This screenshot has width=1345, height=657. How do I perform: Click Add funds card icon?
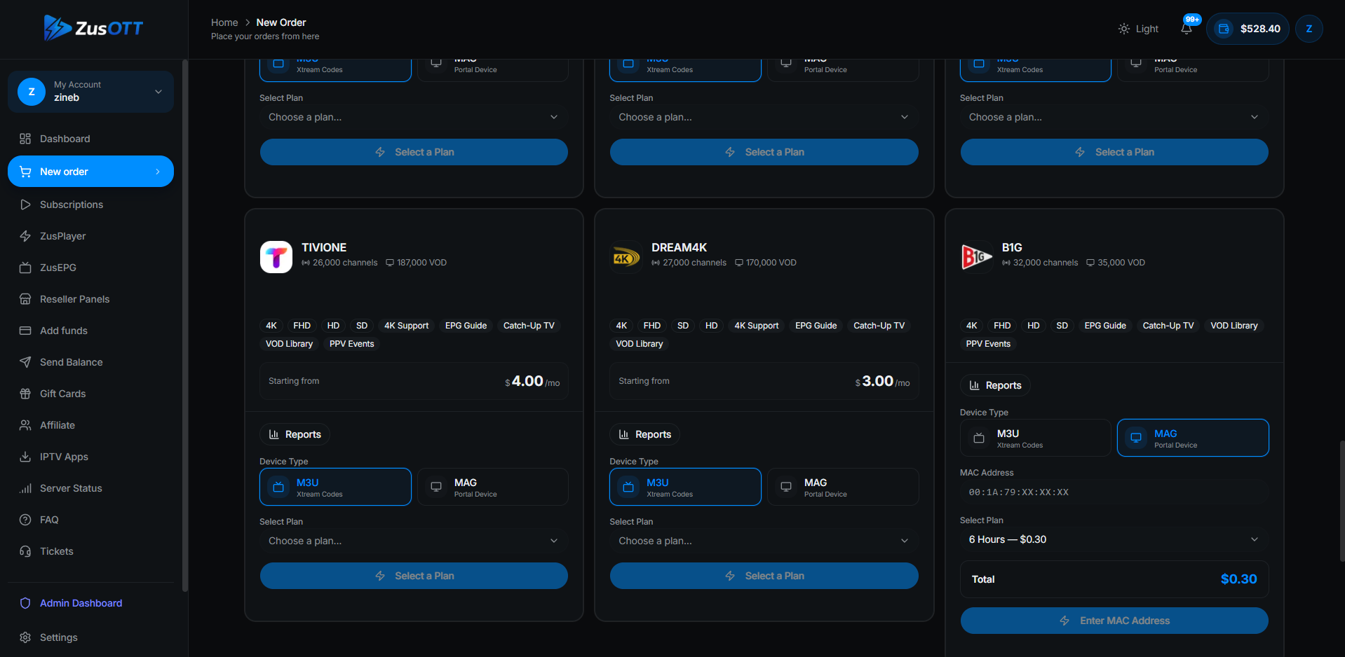point(25,331)
